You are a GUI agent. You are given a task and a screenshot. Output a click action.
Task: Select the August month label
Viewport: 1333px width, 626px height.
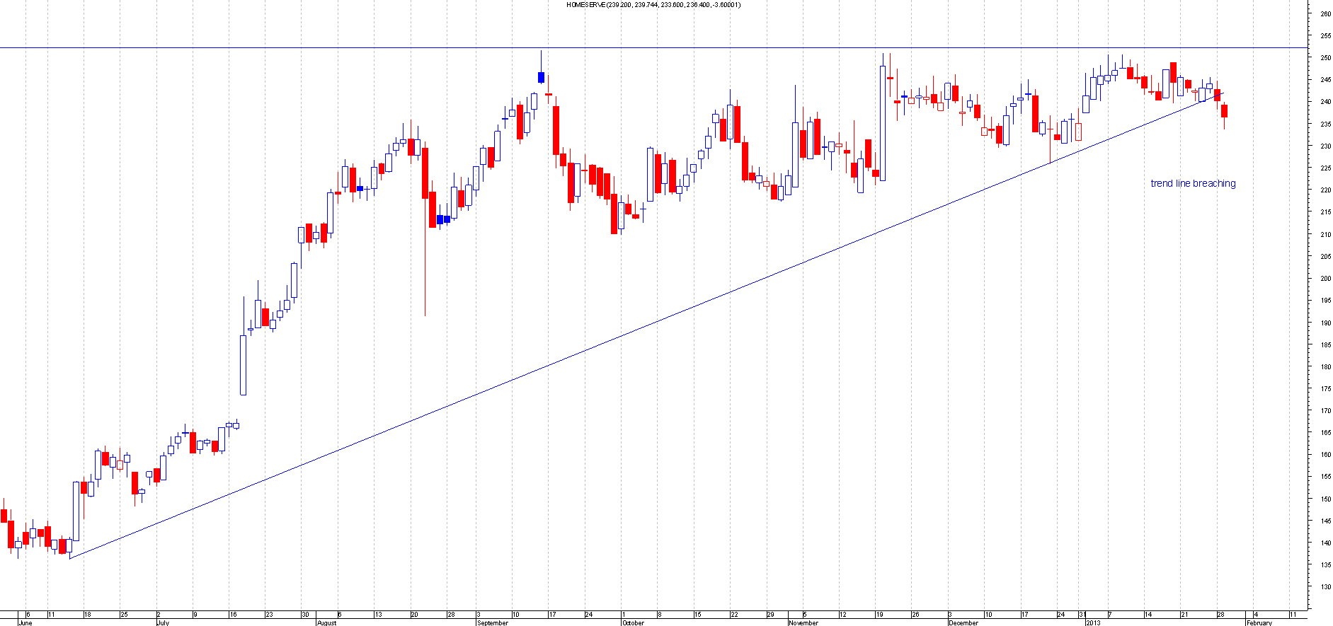pyautogui.click(x=326, y=623)
